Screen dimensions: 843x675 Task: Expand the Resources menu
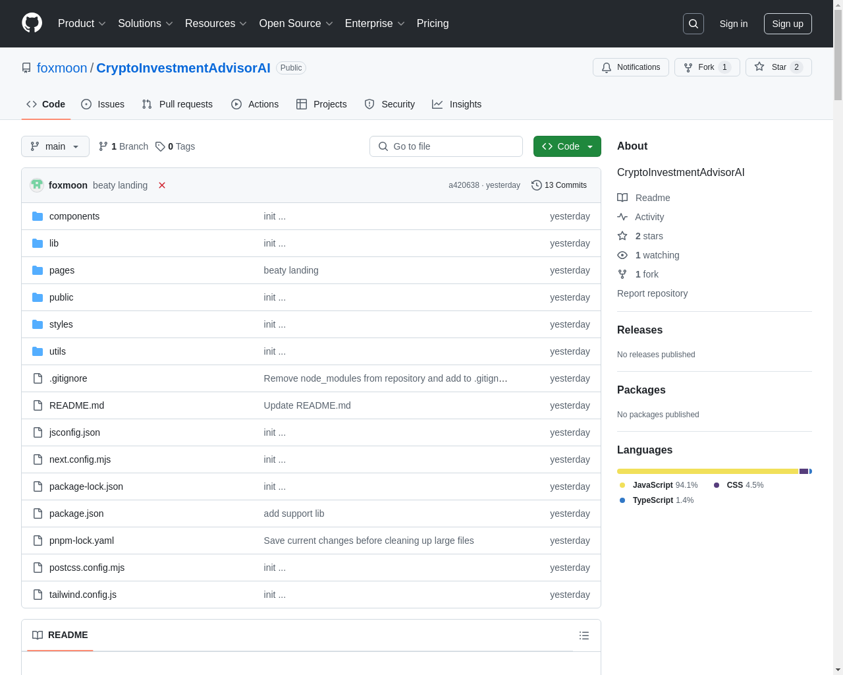click(216, 24)
